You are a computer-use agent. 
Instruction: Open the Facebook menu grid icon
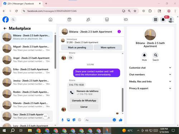pyautogui.click(x=155, y=20)
